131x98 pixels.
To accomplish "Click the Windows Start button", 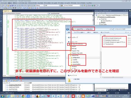I will click(2, 96).
